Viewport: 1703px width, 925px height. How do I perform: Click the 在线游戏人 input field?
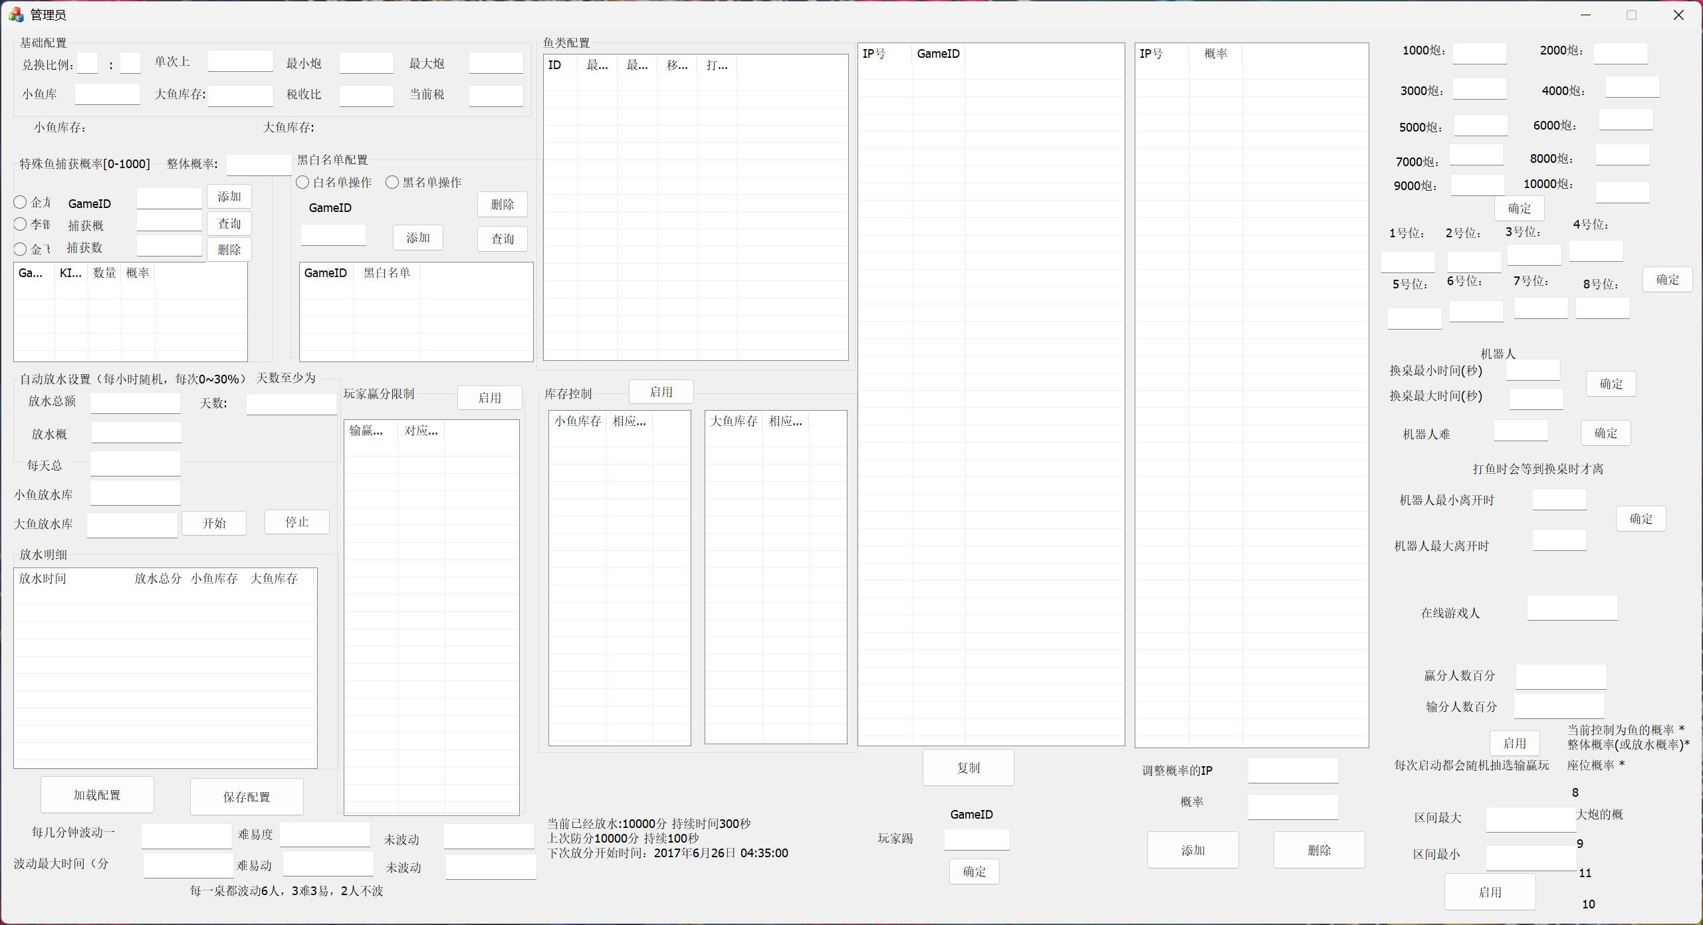[x=1571, y=608]
